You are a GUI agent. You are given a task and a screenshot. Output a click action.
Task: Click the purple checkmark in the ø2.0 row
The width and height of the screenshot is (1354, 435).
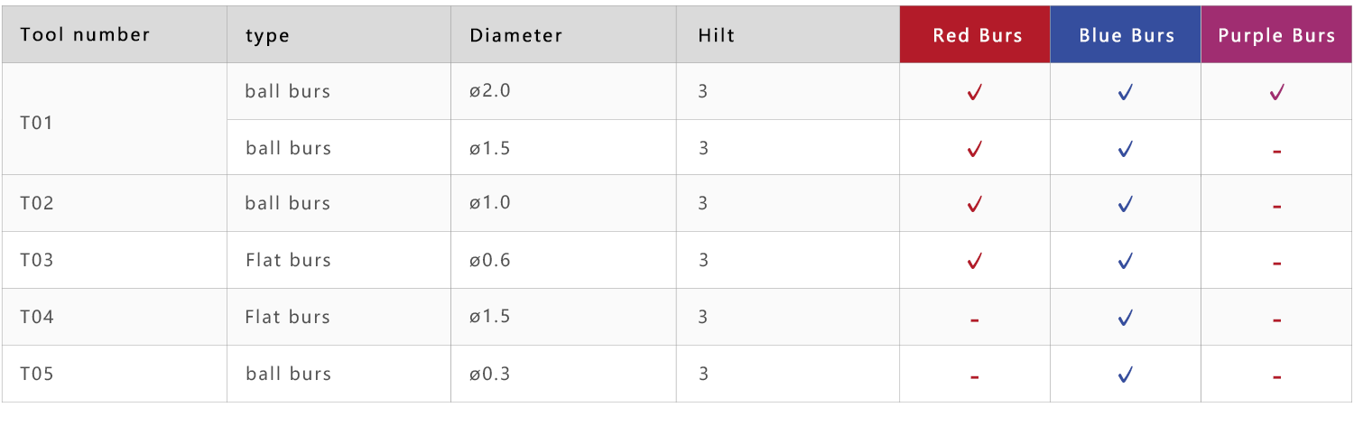click(1276, 92)
